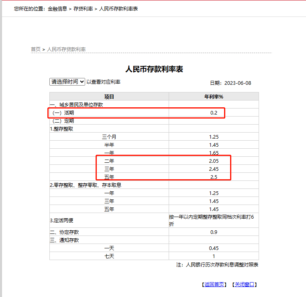Click the 七天 rate value 1

pyautogui.click(x=214, y=256)
